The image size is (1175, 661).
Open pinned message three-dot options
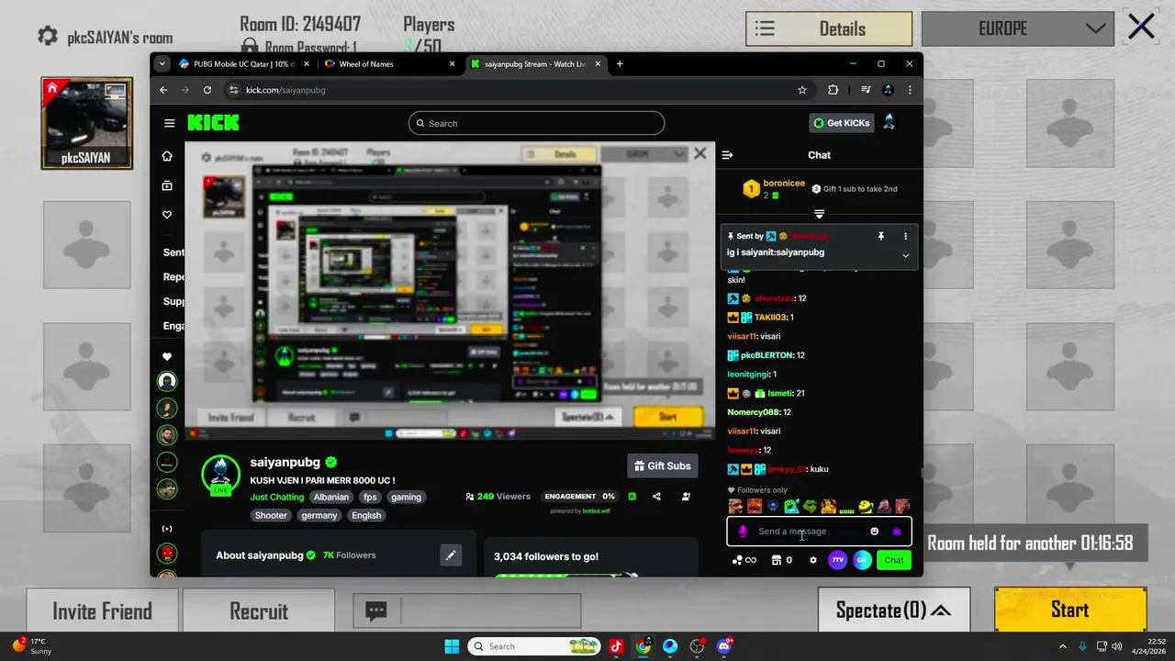click(x=905, y=236)
